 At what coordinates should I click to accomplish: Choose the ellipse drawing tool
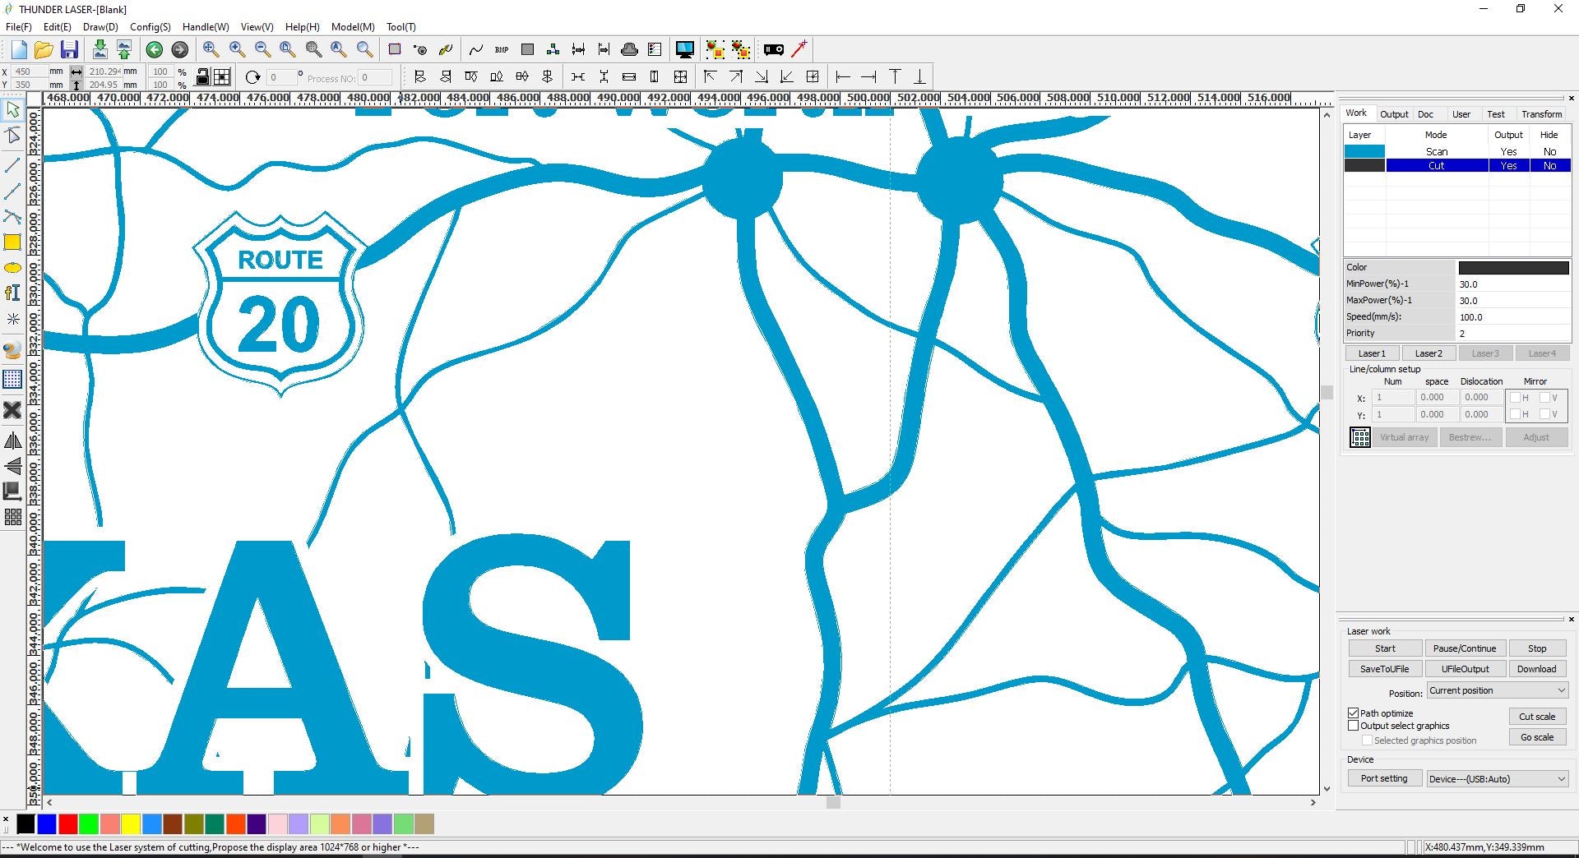[x=12, y=268]
